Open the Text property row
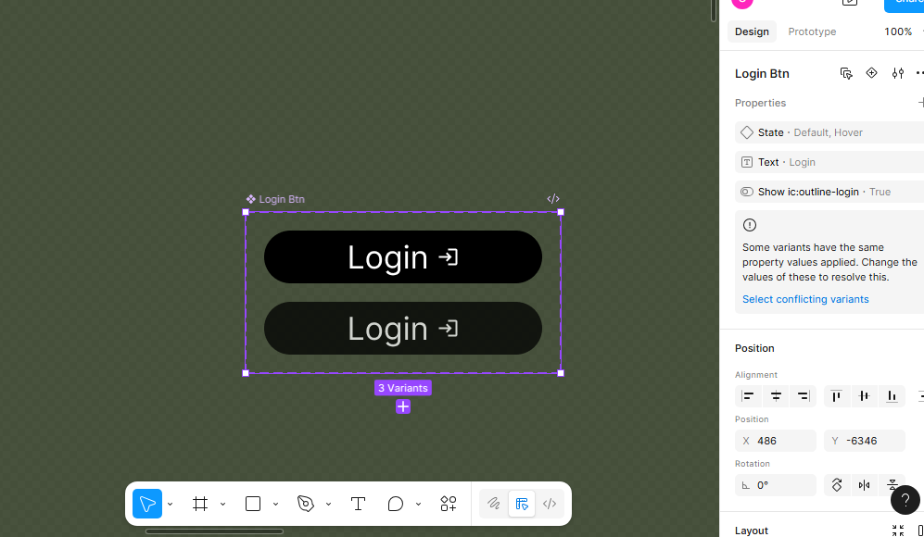924x537 pixels. pyautogui.click(x=829, y=162)
